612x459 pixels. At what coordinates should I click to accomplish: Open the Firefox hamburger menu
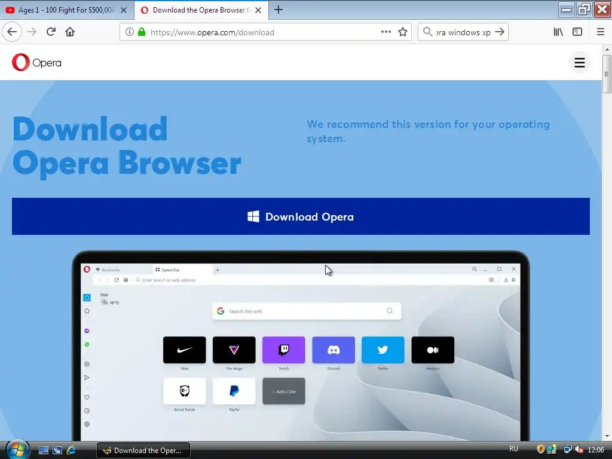click(x=600, y=32)
